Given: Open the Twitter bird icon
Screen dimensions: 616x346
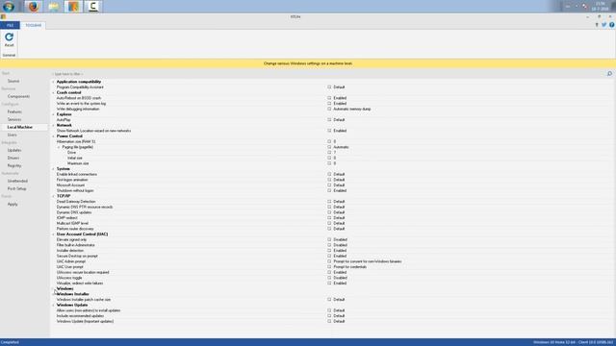Looking at the screenshot, I should tap(604, 25).
